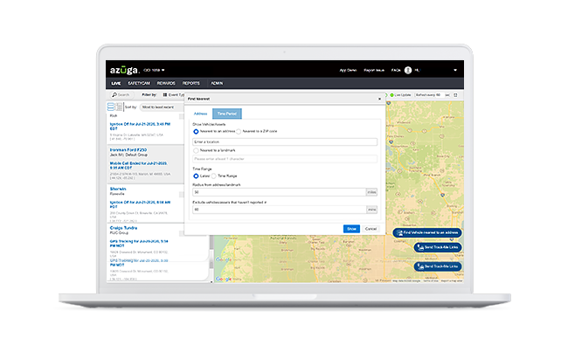Switch to the list view icon

click(x=110, y=107)
